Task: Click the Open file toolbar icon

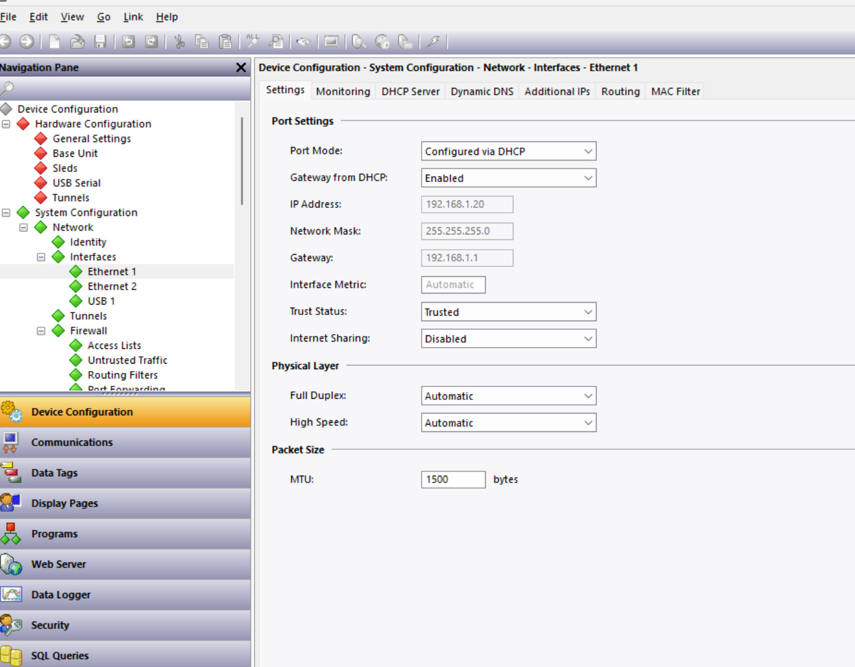Action: (78, 42)
